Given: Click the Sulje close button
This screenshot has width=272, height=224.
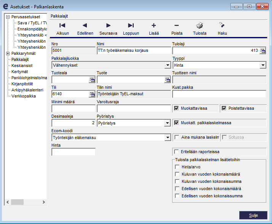Looking at the screenshot, I should (x=253, y=215).
